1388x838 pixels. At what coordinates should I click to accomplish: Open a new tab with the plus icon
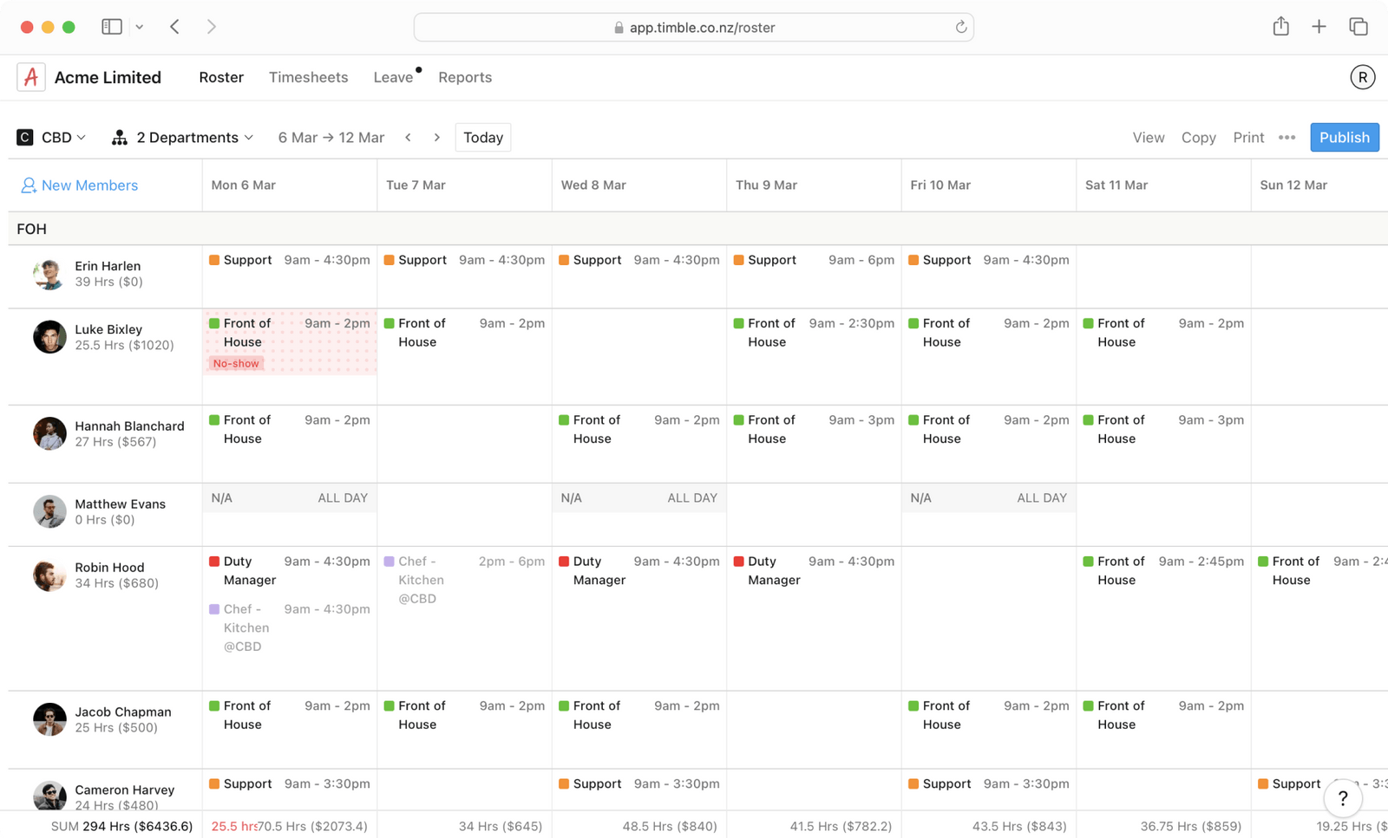coord(1319,26)
